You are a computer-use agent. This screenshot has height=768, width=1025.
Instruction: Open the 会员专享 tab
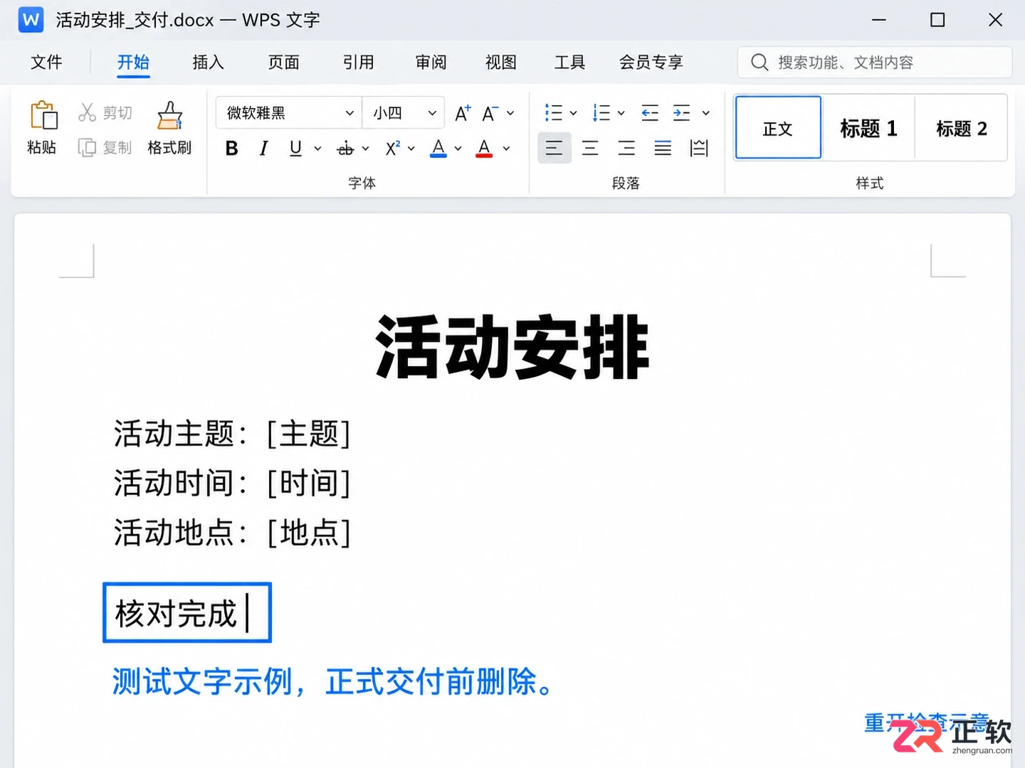tap(651, 63)
